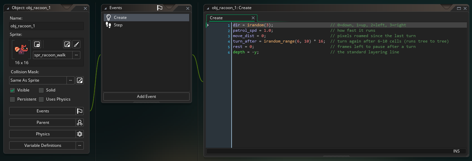Select the Create event row
The height and width of the screenshot is (161, 472).
pos(146,18)
